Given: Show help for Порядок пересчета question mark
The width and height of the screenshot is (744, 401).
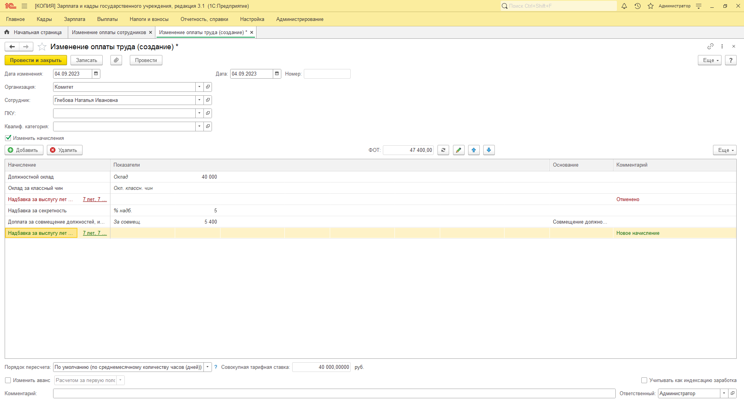Looking at the screenshot, I should coord(216,367).
